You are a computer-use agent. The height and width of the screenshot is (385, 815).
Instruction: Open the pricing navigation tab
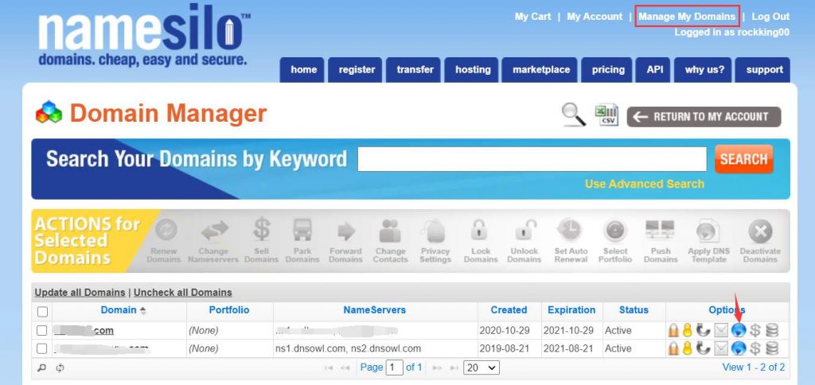coord(608,70)
